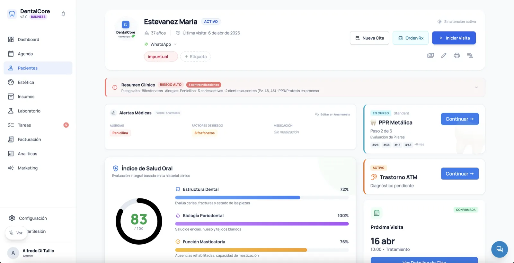The height and width of the screenshot is (263, 514).
Task: Go to Laboratorio in sidebar
Action: tap(29, 111)
